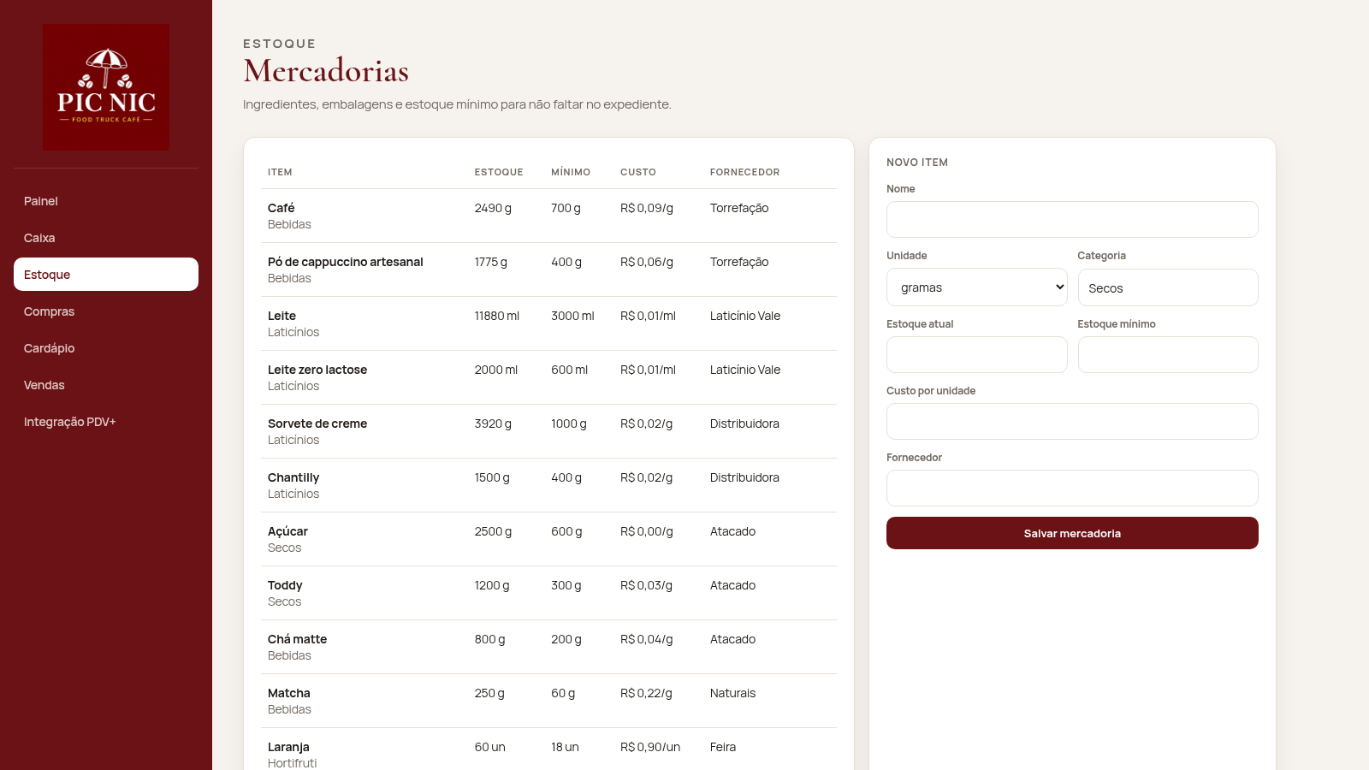Click the Fornecedor input field
The width and height of the screenshot is (1369, 770).
1072,489
